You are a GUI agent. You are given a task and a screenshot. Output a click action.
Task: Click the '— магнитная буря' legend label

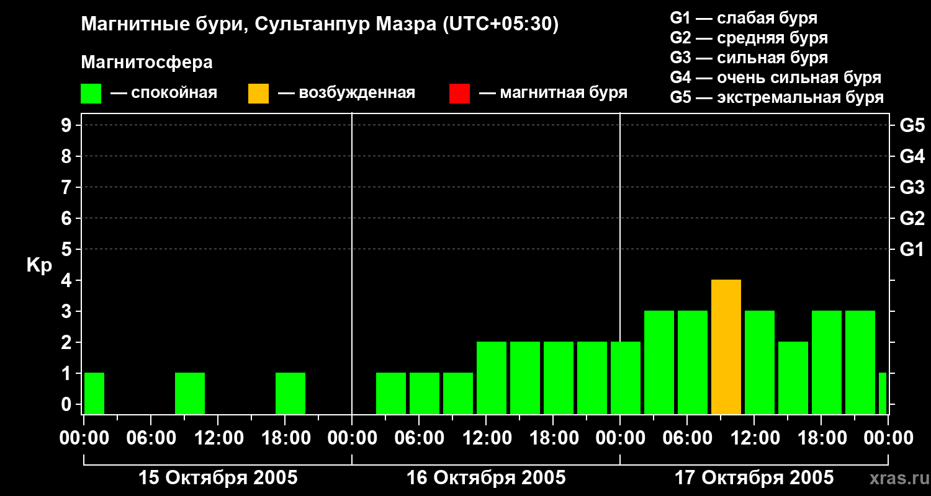[x=553, y=94]
